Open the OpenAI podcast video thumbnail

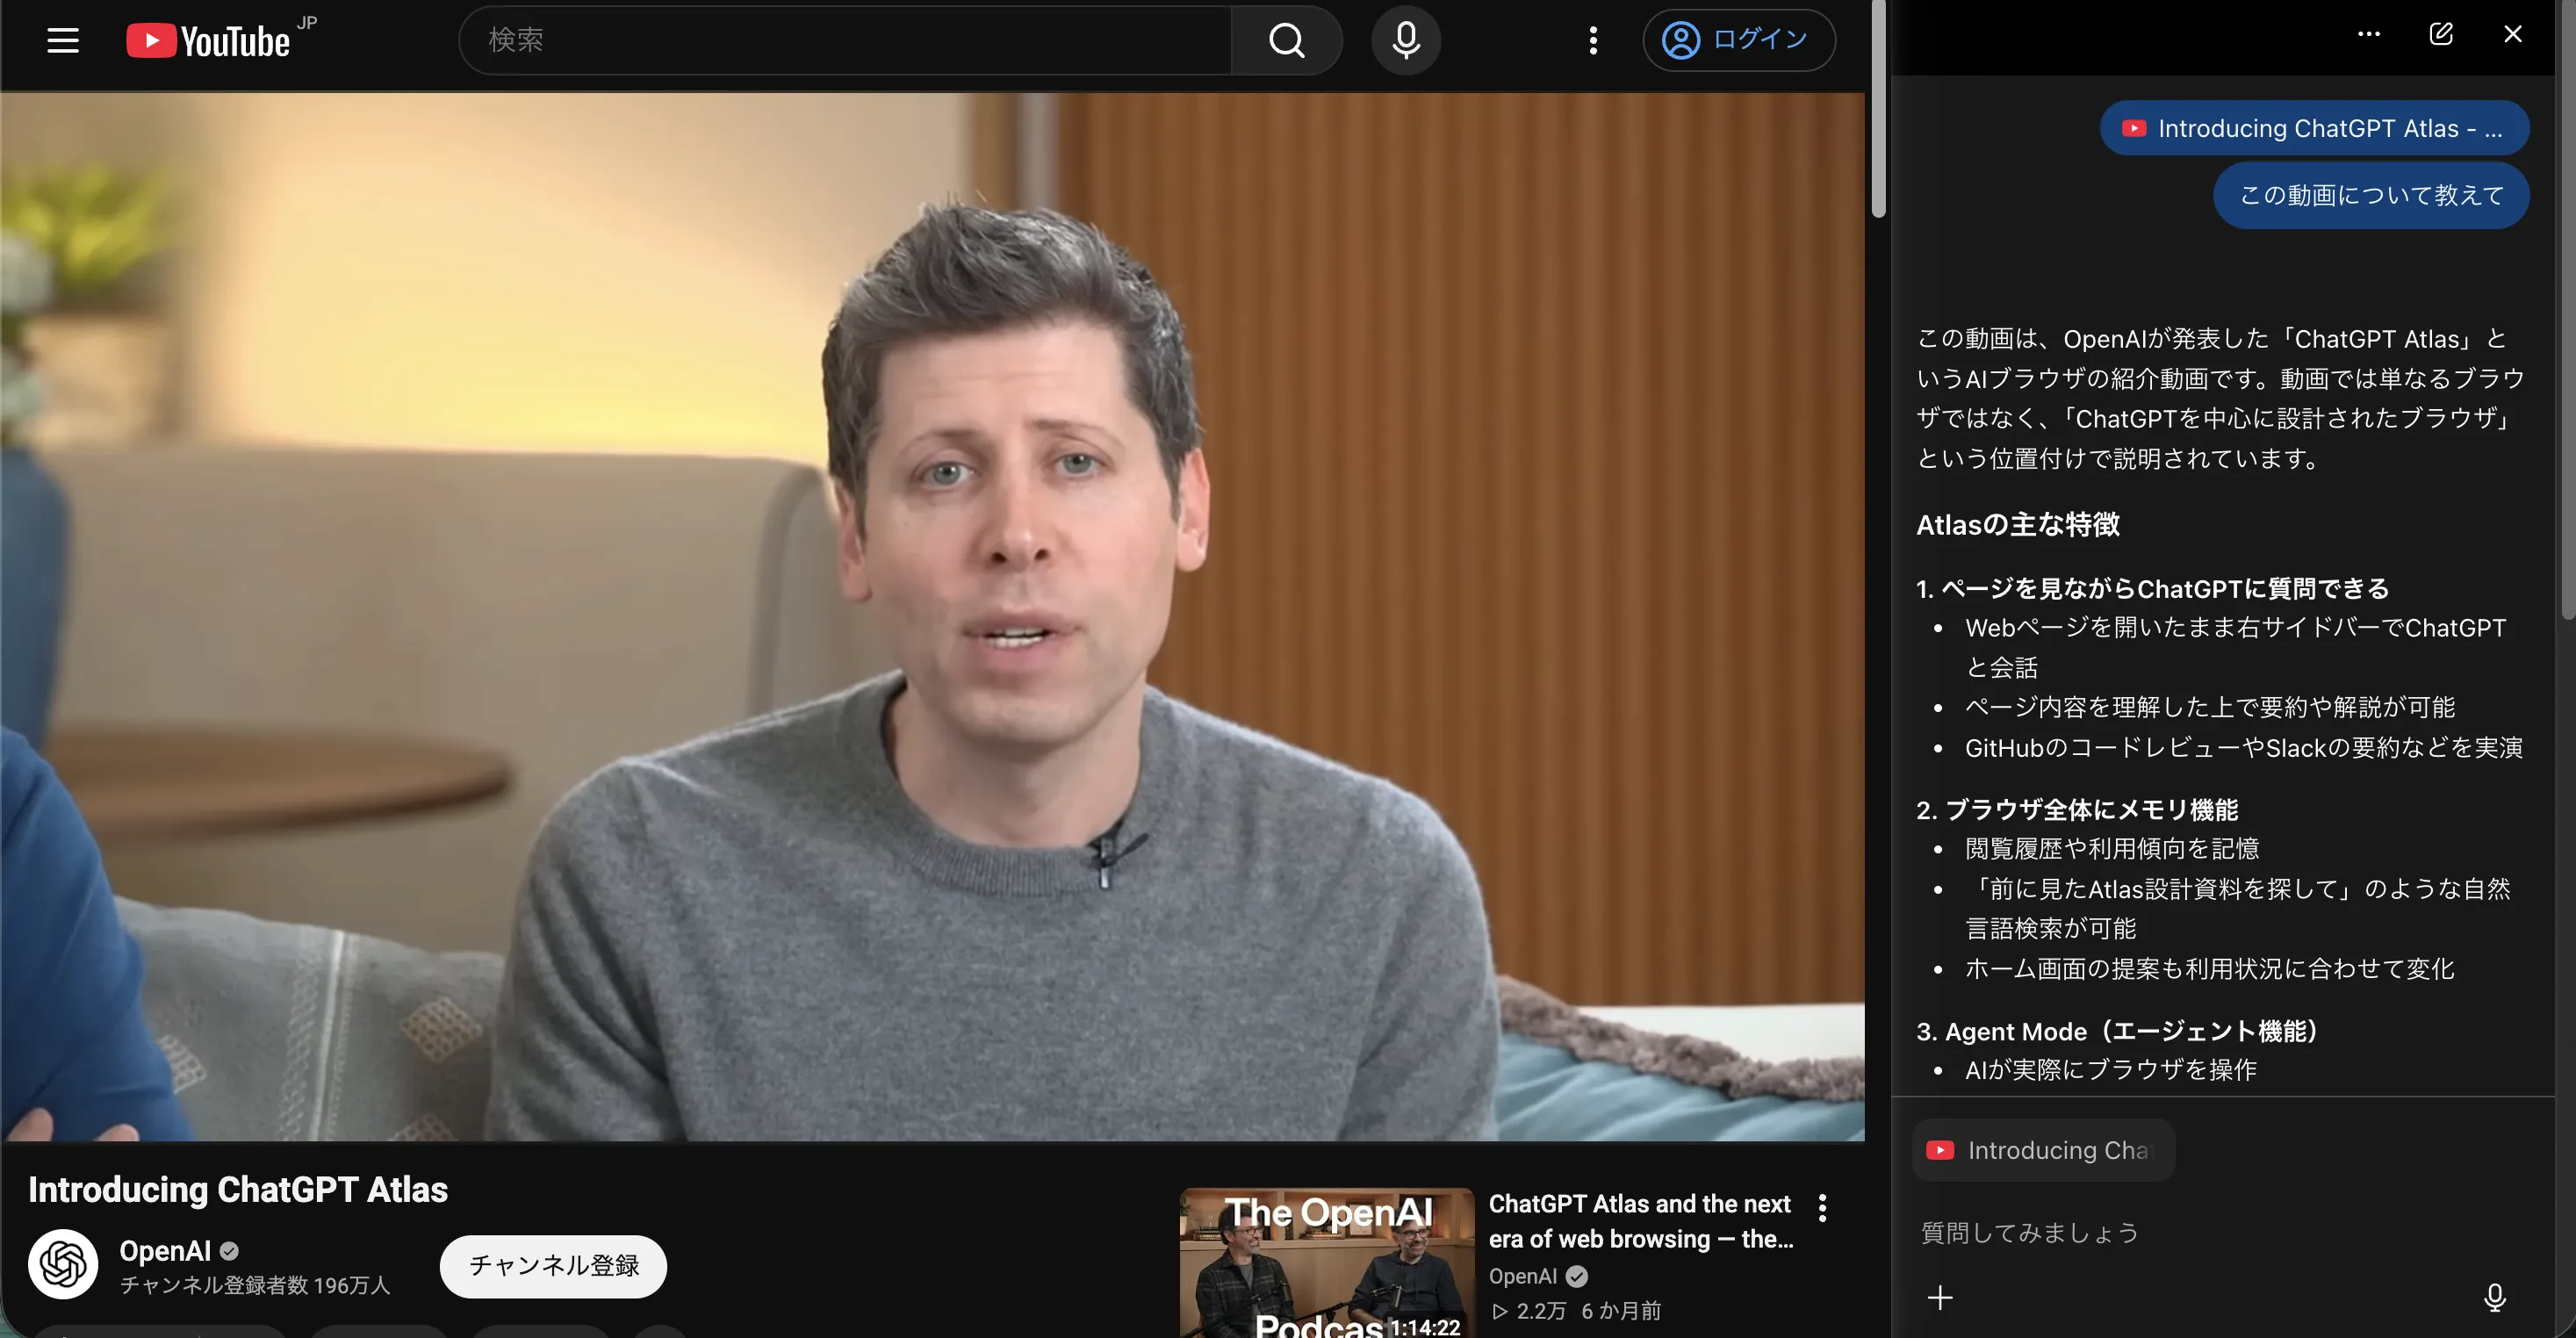click(1327, 1263)
